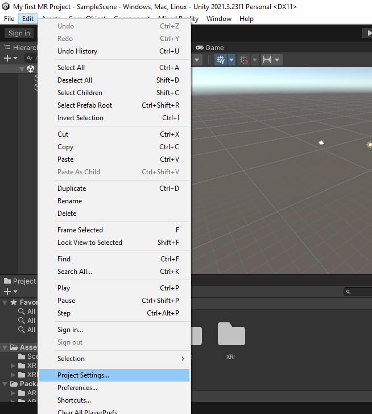The image size is (372, 414).
Task: Choose Duplicate menu entry
Action: click(x=114, y=188)
